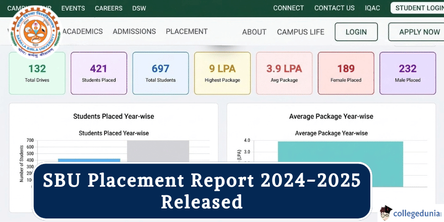Click the gray bar in students chart
The image size is (444, 222).
(158, 151)
